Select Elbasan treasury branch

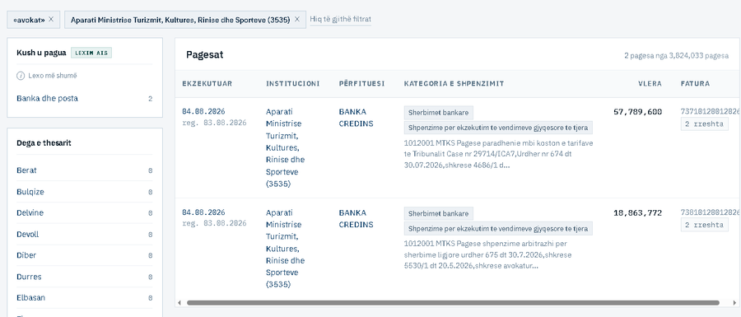85,297
